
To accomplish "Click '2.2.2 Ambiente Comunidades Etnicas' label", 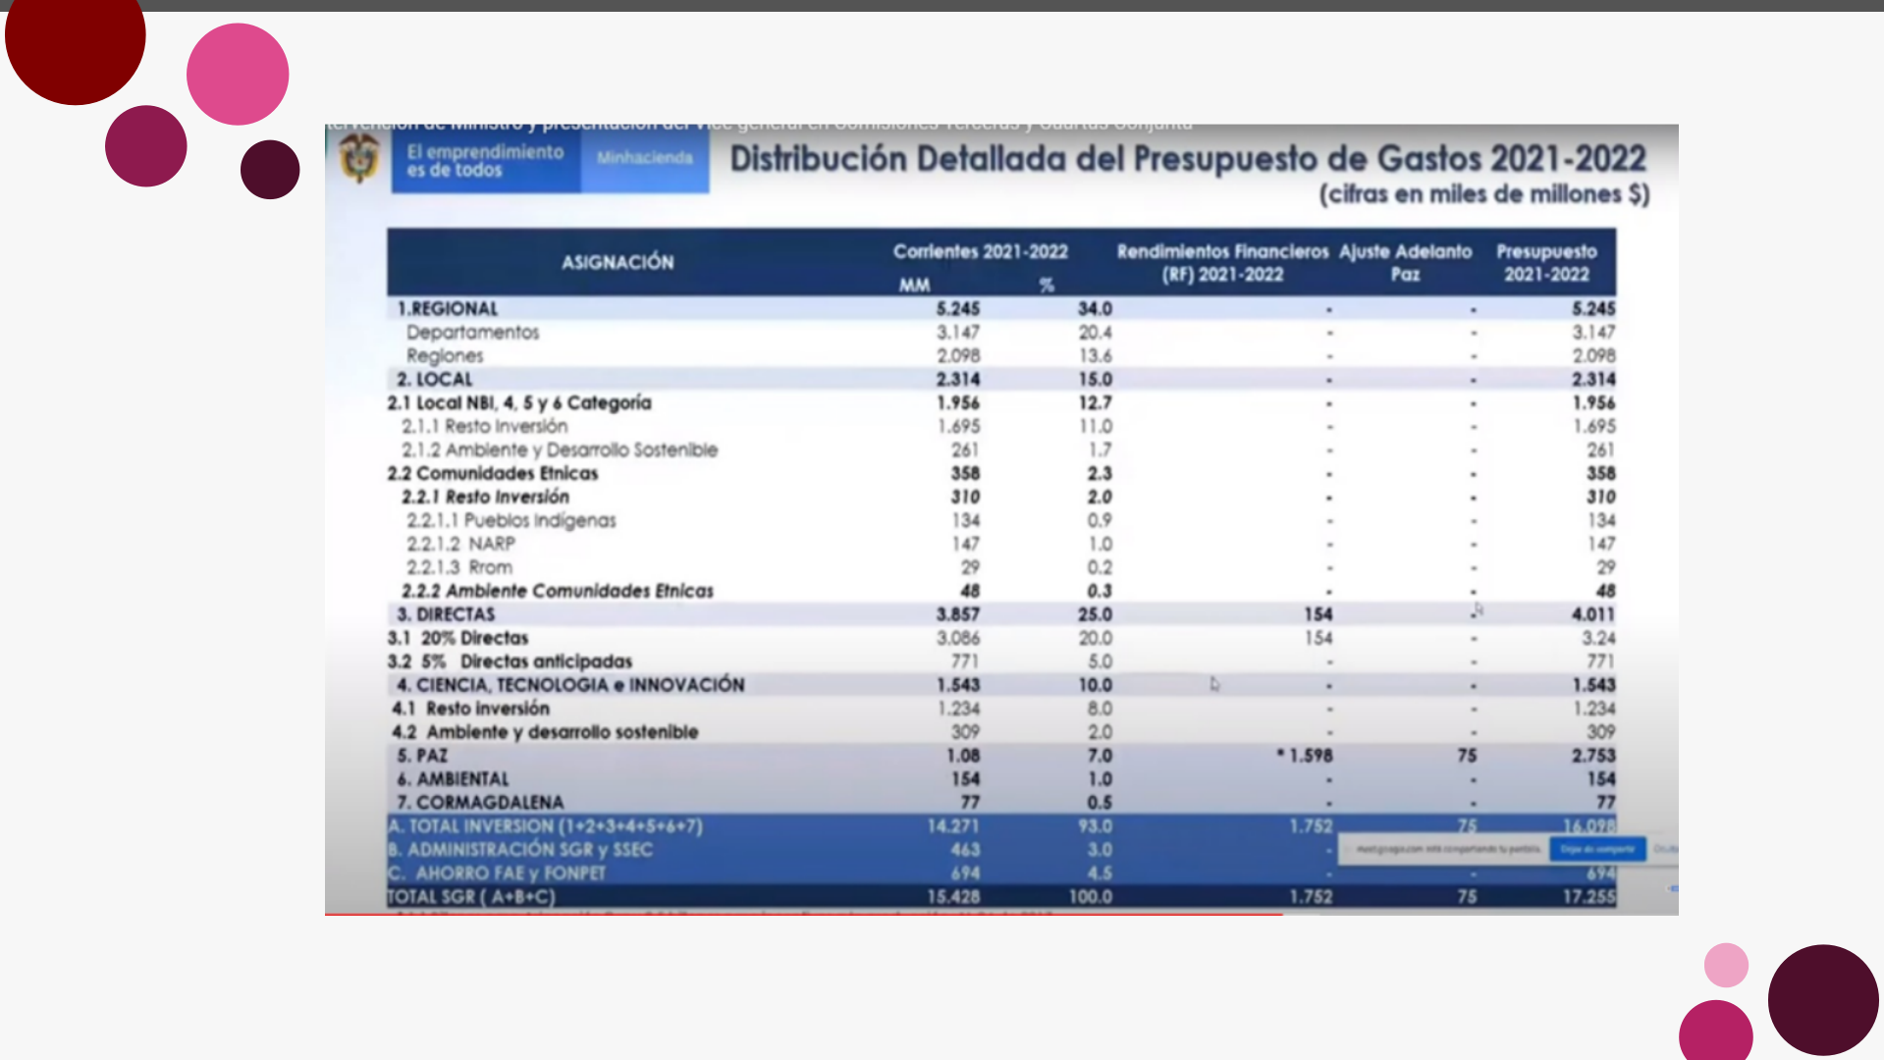I will tap(557, 591).
